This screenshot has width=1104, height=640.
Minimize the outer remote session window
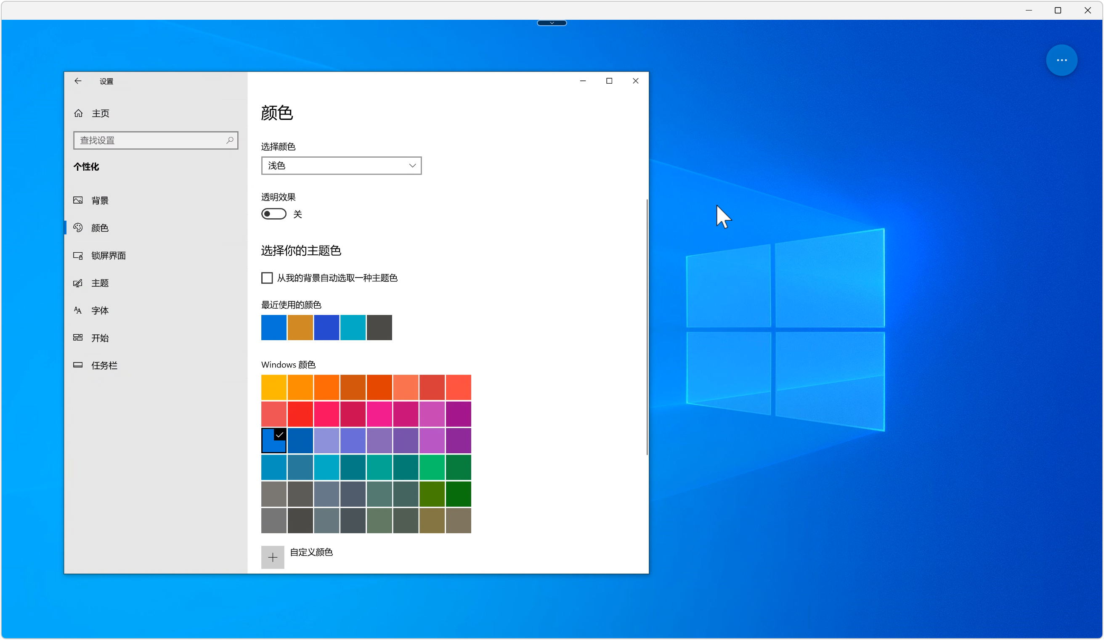[1029, 11]
